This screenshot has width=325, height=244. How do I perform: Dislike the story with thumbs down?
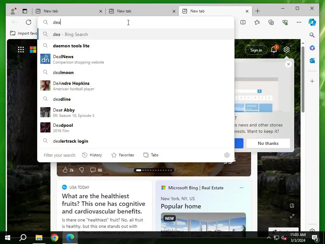tap(82, 170)
